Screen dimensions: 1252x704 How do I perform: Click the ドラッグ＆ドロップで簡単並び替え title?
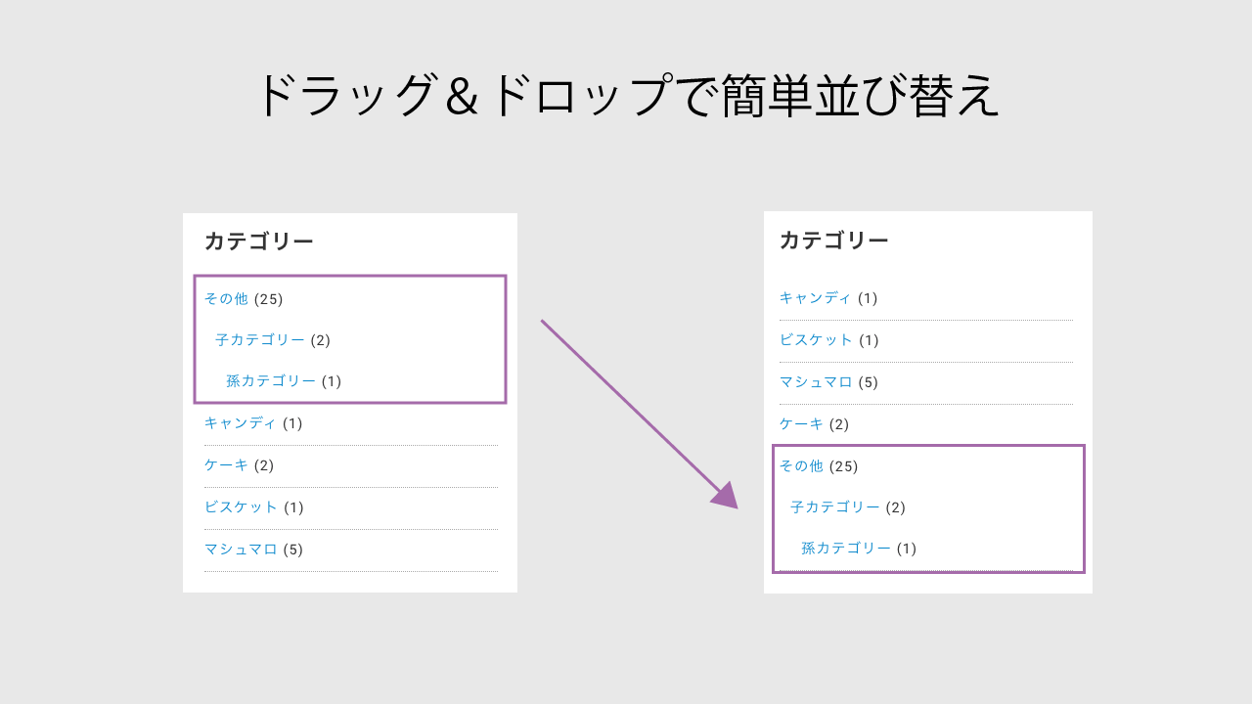pyautogui.click(x=626, y=96)
